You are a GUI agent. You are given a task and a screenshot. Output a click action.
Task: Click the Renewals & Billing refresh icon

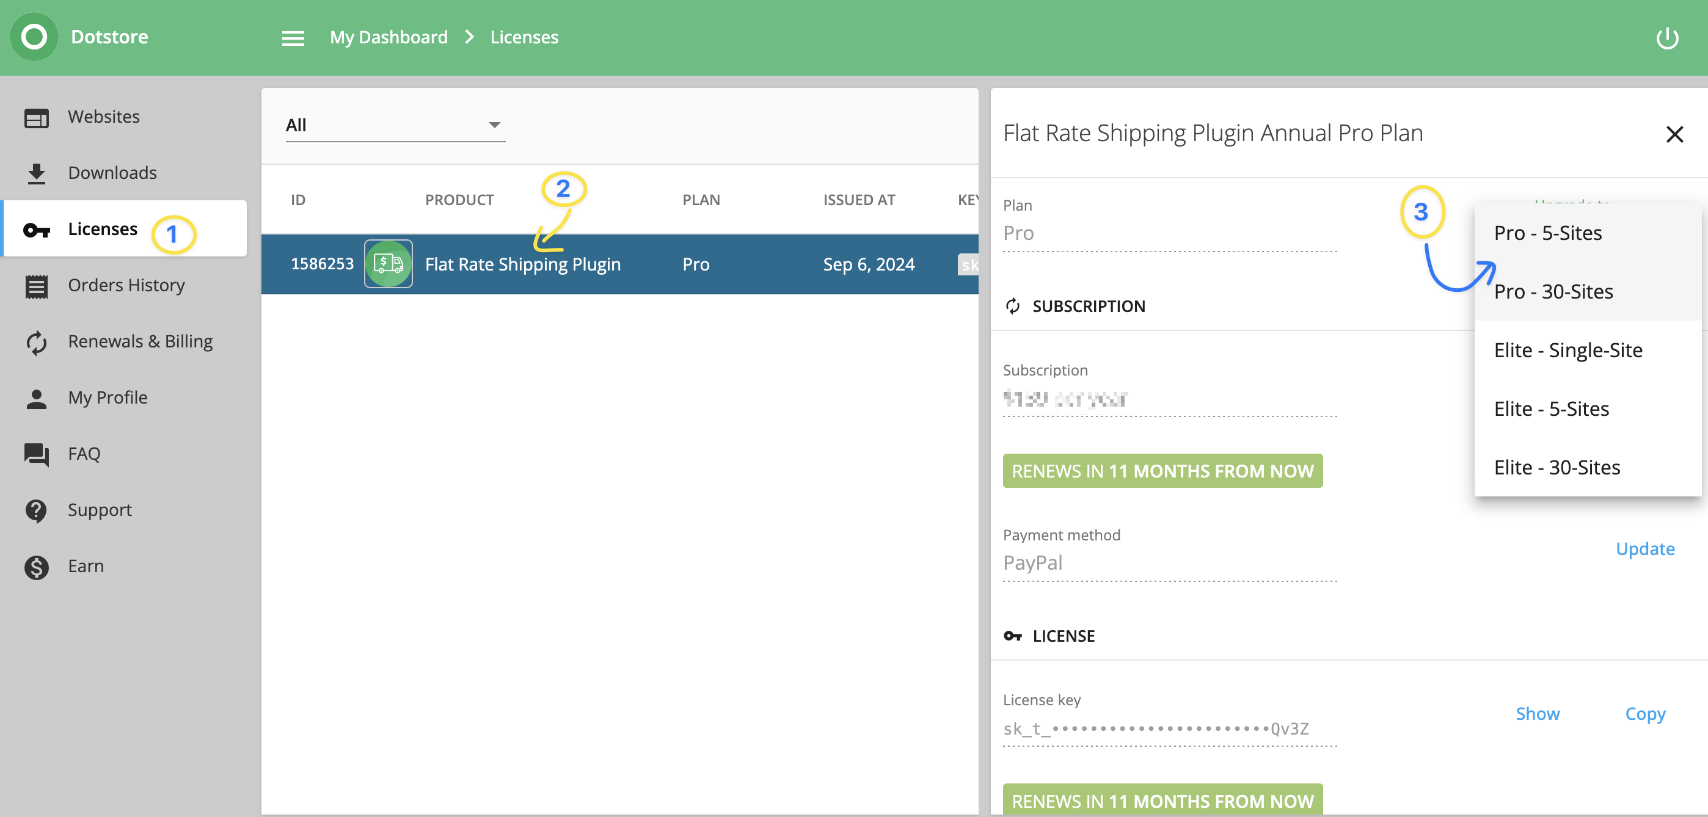tap(37, 343)
